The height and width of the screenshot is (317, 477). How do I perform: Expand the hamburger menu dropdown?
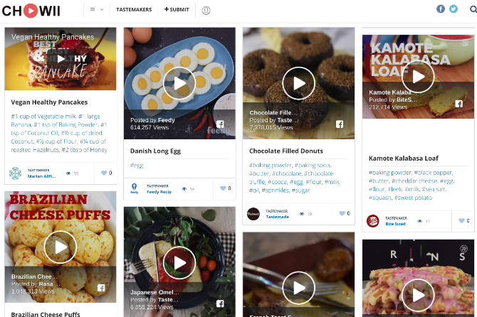96,10
